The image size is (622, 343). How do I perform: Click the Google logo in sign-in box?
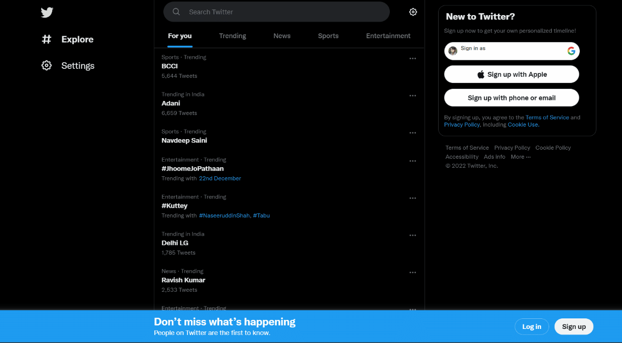571,51
